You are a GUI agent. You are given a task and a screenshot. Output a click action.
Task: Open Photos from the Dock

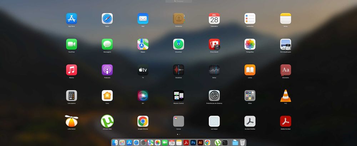coord(157,142)
